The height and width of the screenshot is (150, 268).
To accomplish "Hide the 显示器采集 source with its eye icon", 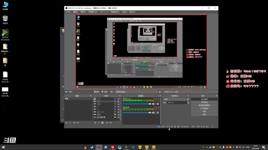I will 115,117.
